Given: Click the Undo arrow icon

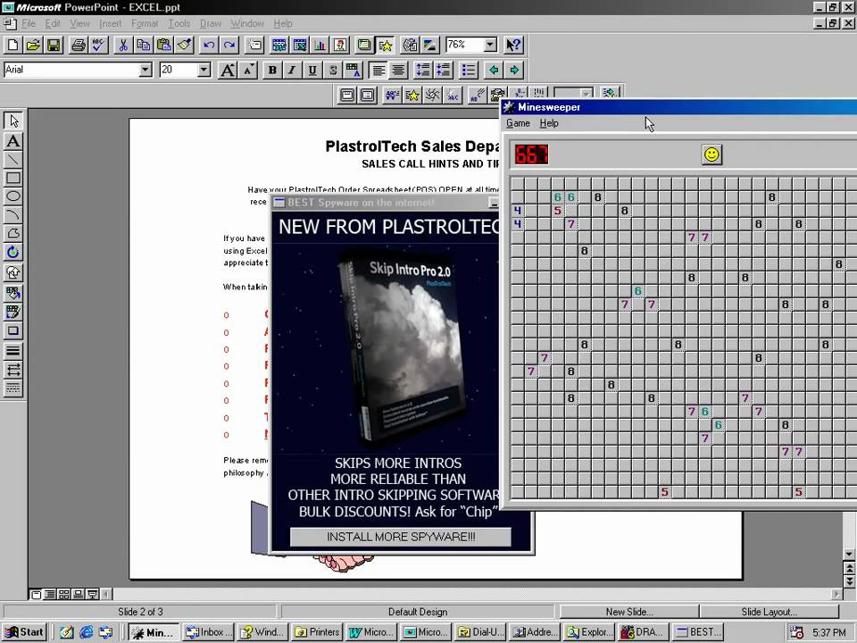Looking at the screenshot, I should tap(209, 45).
